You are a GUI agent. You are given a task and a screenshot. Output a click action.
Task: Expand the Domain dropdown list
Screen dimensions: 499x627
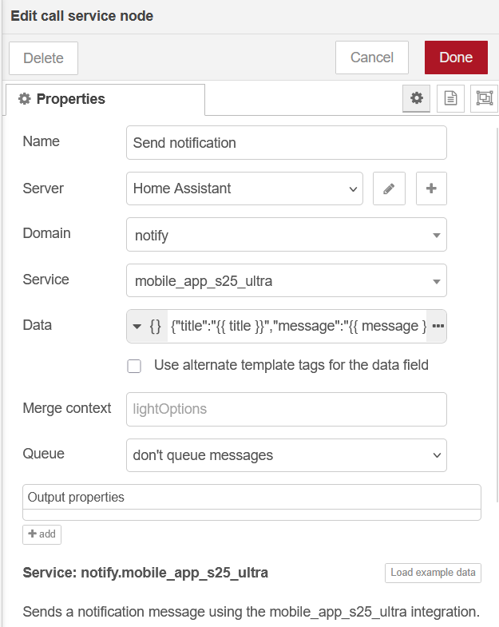(x=286, y=235)
